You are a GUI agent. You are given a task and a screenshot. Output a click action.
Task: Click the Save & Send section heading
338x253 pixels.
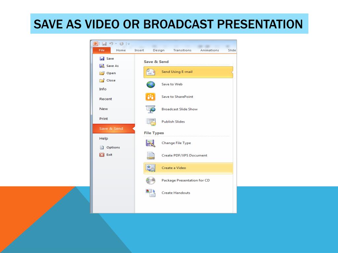[x=156, y=62]
